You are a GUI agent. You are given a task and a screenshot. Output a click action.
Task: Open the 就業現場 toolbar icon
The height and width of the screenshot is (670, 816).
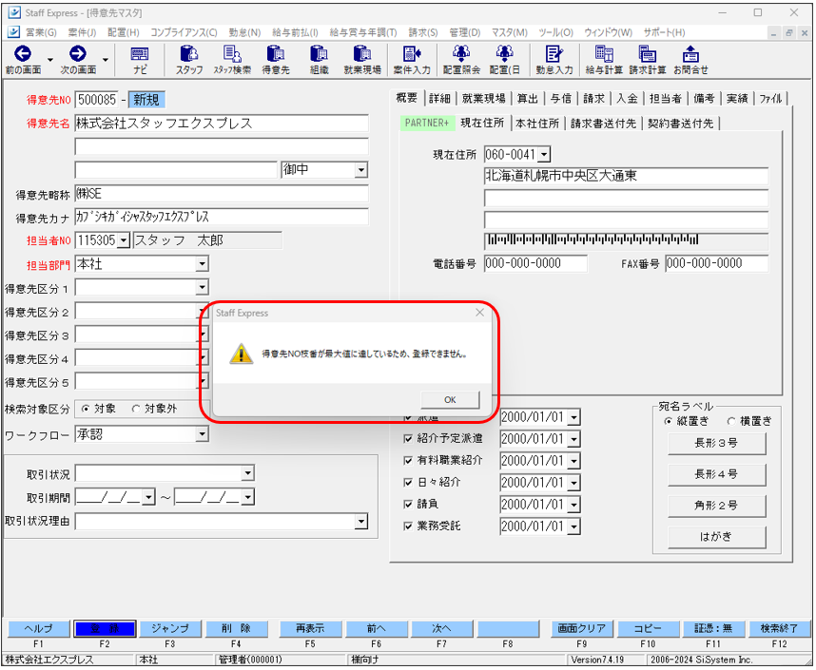coord(362,59)
